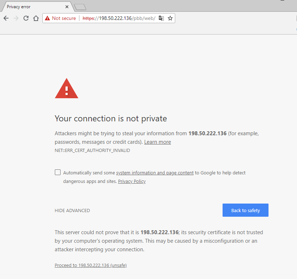This screenshot has width=297, height=279.
Task: Click the greyed-out forward arrow
Action: pos(16,18)
